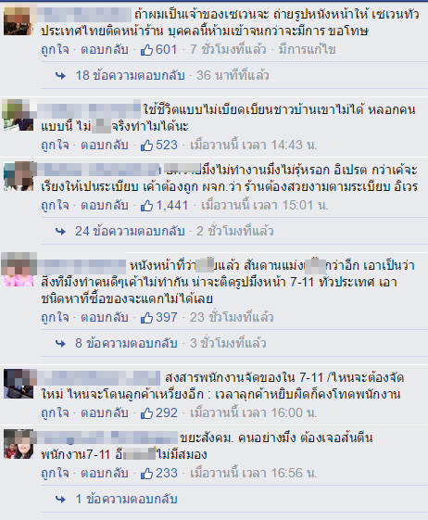Viewport: 428px width, 520px height.
Task: Click reply arrow icon beside 24 ข้อความตอบกลับ
Action: tap(60, 231)
